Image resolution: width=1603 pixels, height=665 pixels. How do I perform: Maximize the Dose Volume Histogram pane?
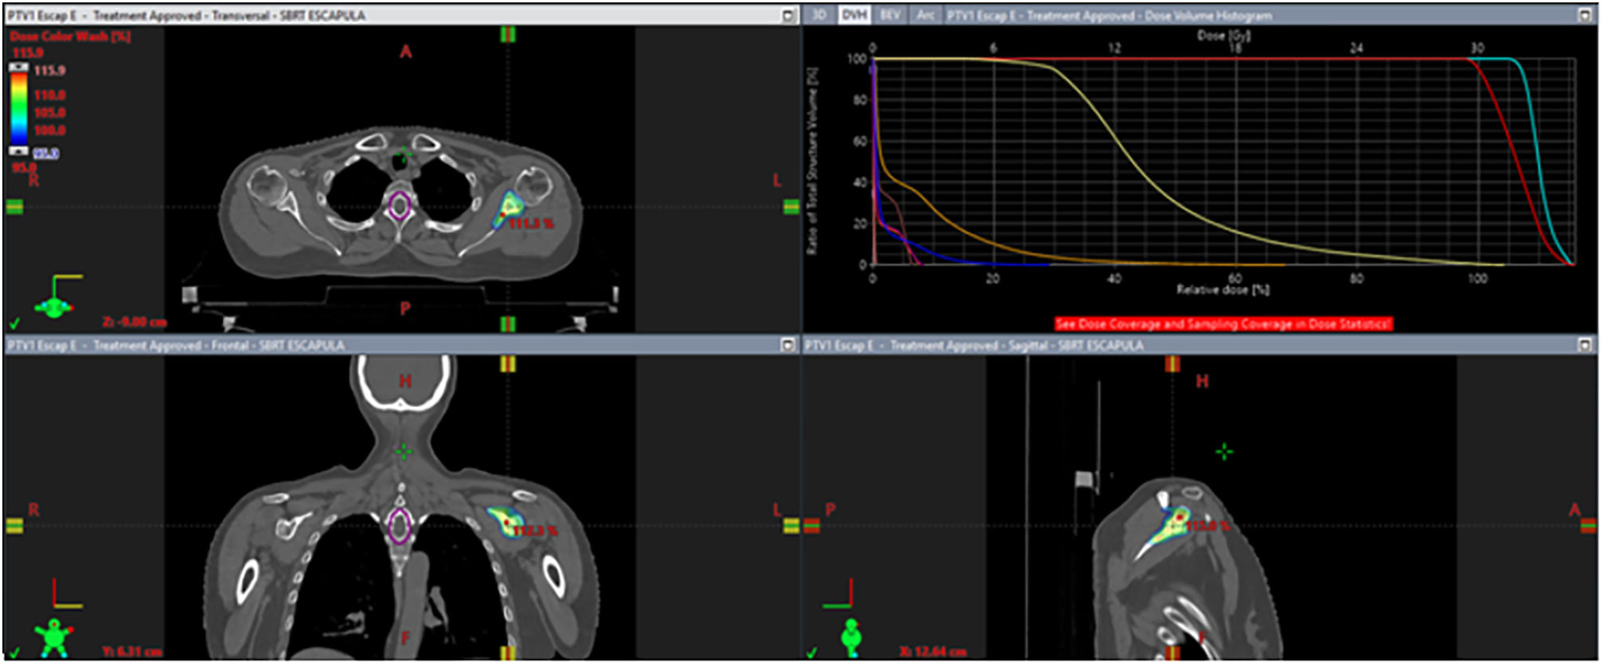[1585, 15]
